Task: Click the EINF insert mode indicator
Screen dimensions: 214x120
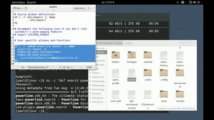Action: 89,67
